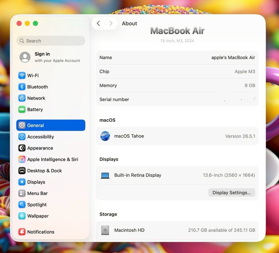
Task: Click the Menu Bar icon
Action: tap(22, 193)
